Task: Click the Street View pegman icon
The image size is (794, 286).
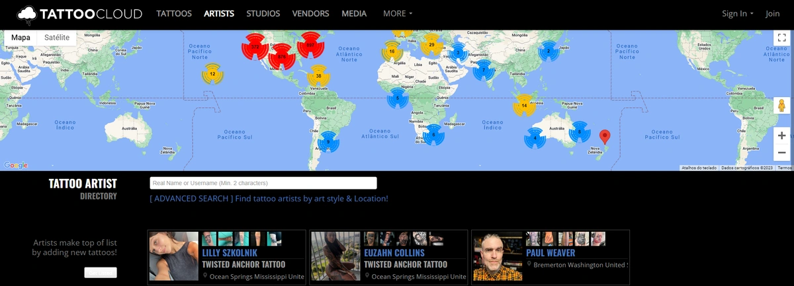Action: pos(781,106)
